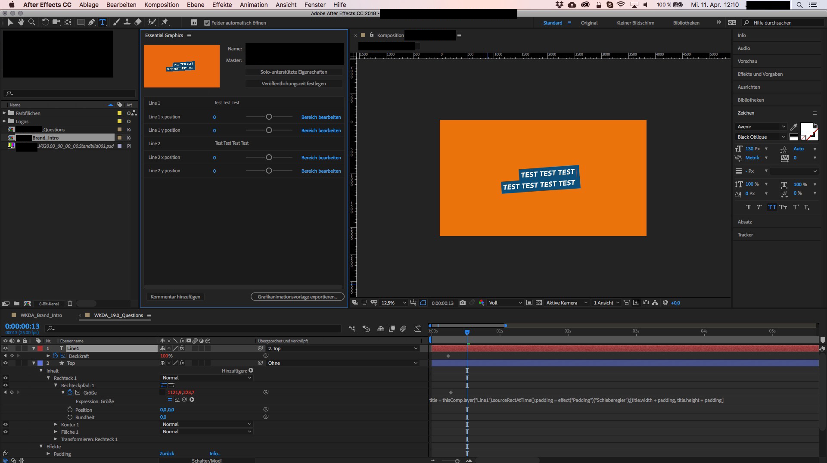Expand the Kontur 1 property group
Viewport: 827px width, 463px height.
(55, 425)
